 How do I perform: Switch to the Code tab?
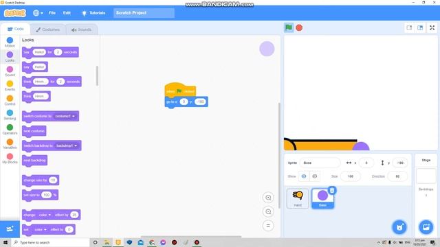pyautogui.click(x=15, y=29)
